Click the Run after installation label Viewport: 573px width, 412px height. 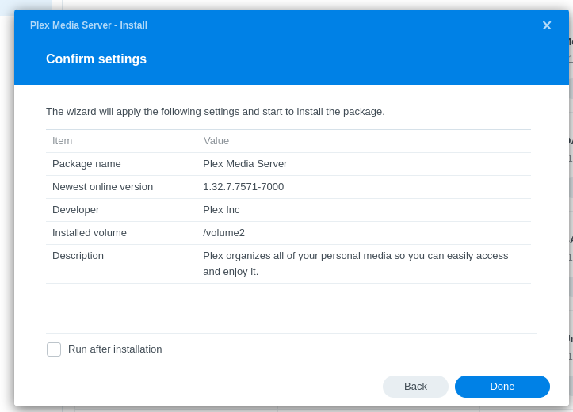coord(115,349)
